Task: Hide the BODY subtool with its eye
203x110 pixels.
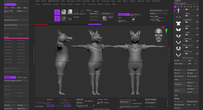Action: click(197, 10)
